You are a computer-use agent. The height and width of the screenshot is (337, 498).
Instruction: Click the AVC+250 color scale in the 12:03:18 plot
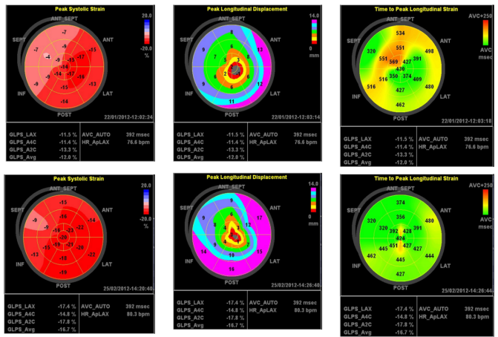[485, 33]
